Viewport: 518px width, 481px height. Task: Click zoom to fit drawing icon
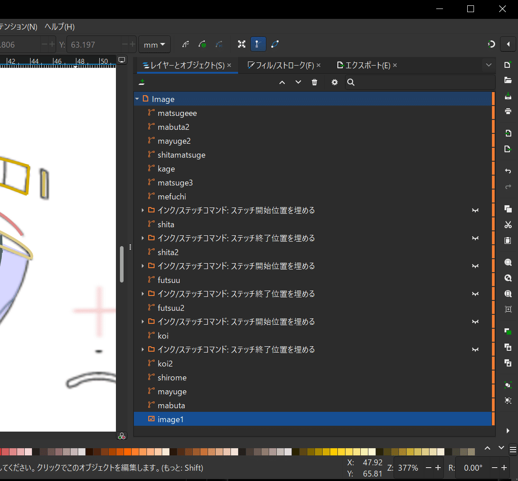[x=508, y=278]
